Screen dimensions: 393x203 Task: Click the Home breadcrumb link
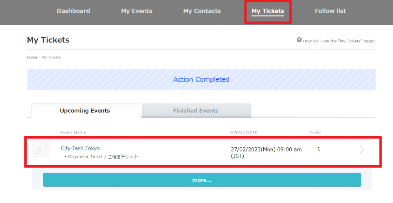[32, 57]
